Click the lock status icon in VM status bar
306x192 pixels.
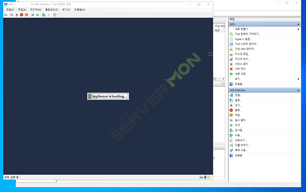[208, 177]
